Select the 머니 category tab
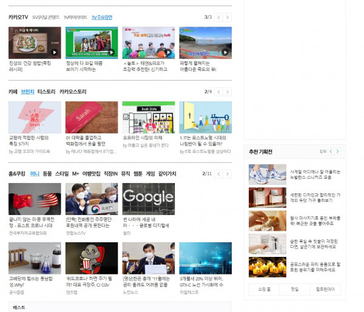 35,174
